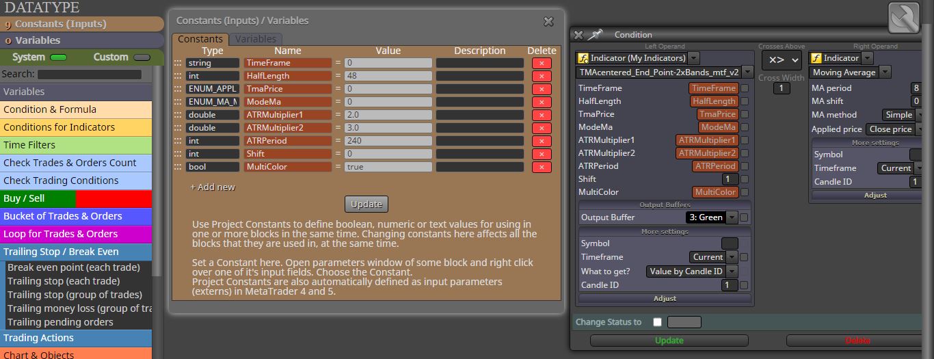Grab drag handle of ATRPeriod row
Image resolution: width=934 pixels, height=359 pixels.
178,141
